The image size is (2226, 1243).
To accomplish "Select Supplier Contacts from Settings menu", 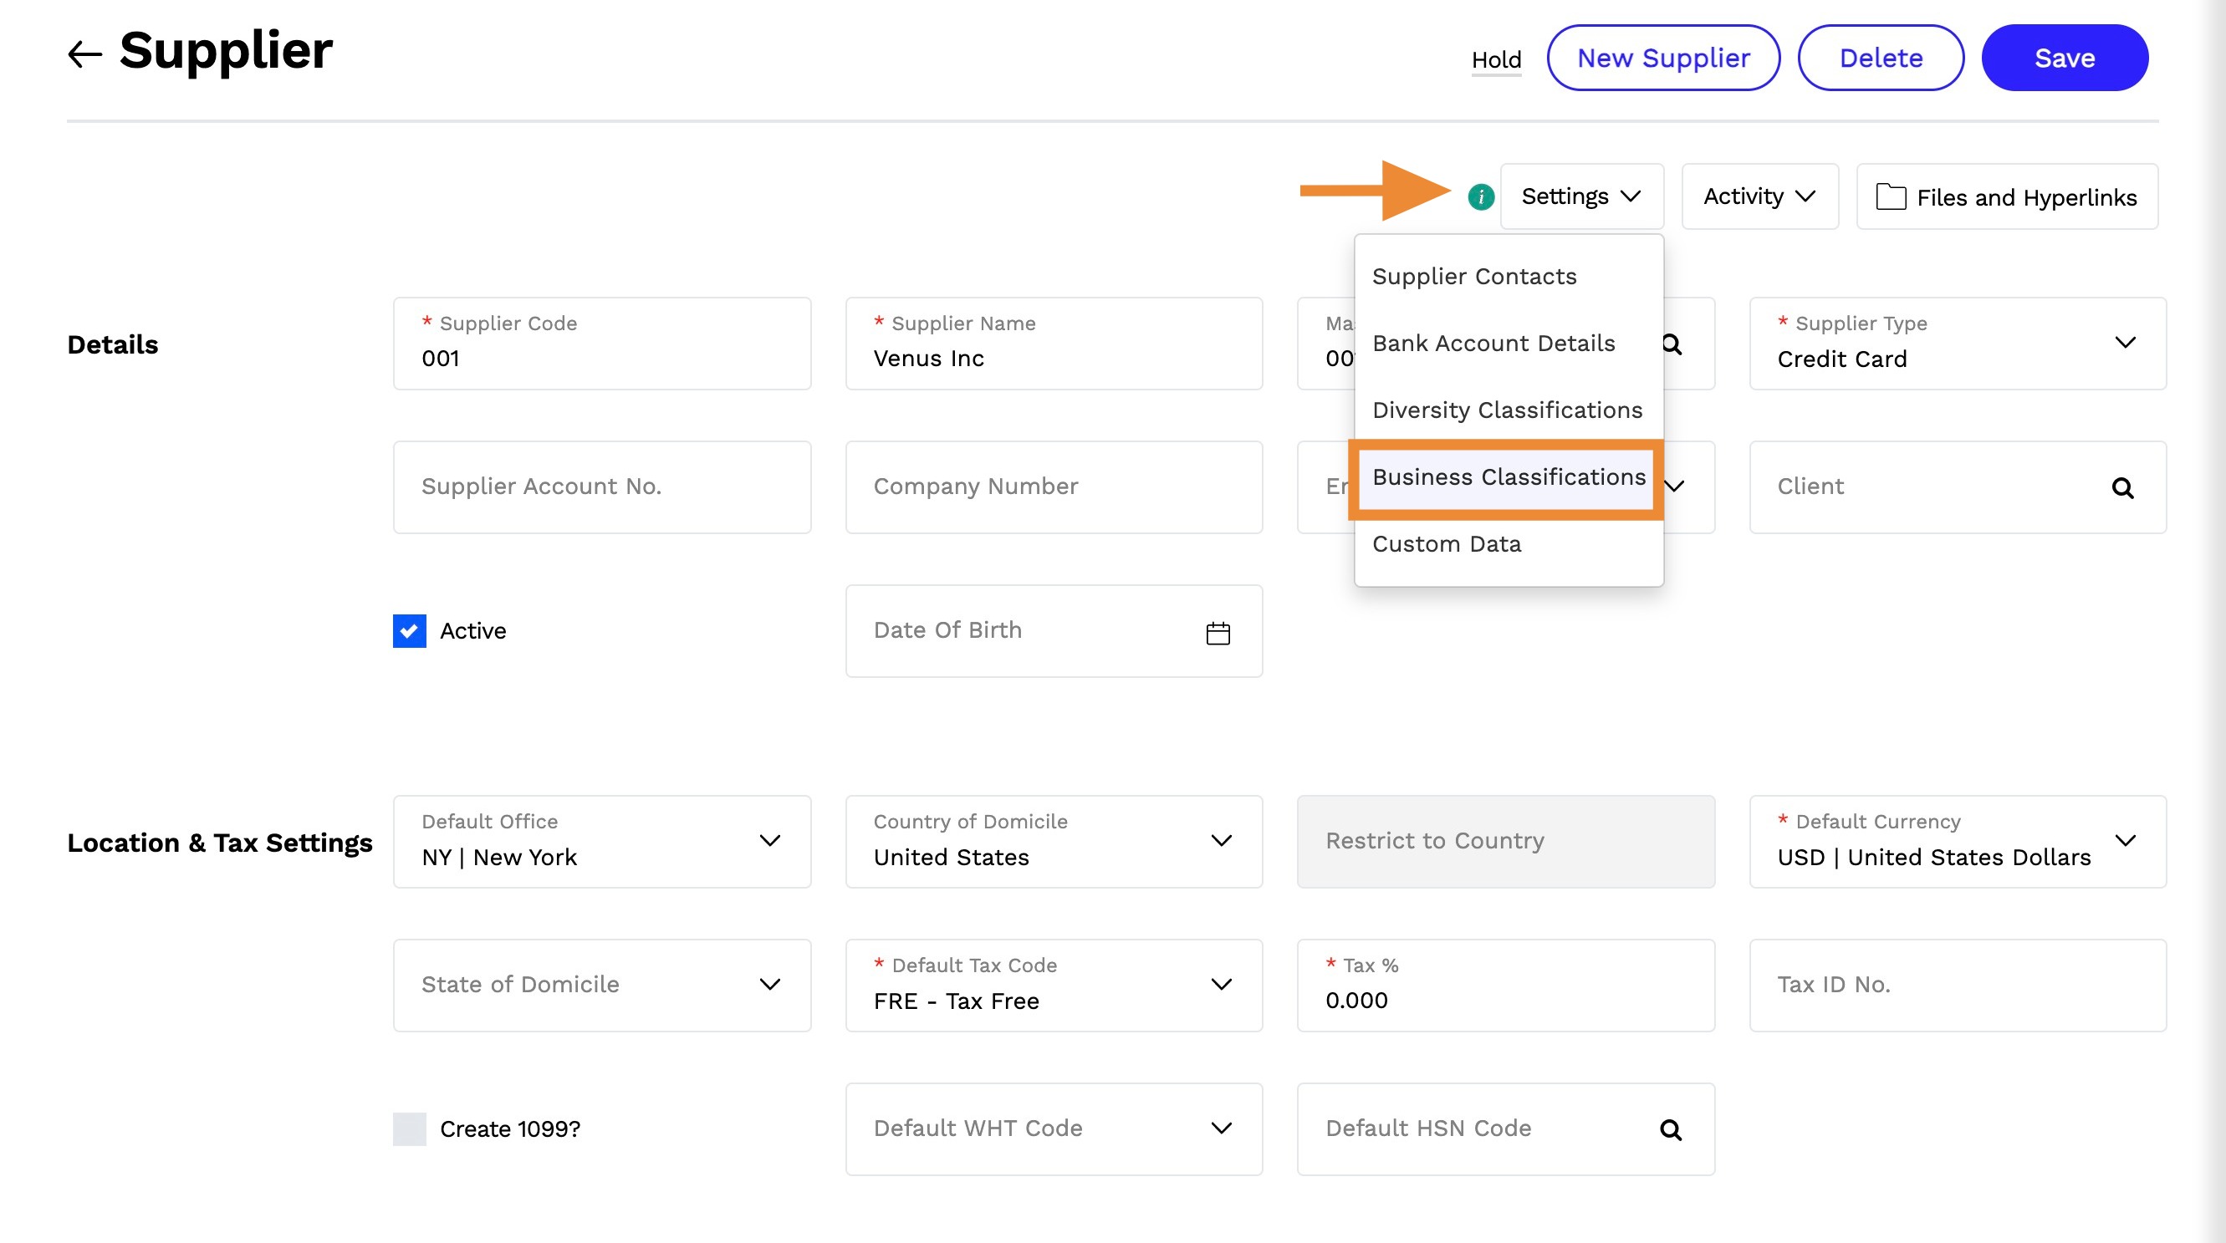I will [1508, 277].
